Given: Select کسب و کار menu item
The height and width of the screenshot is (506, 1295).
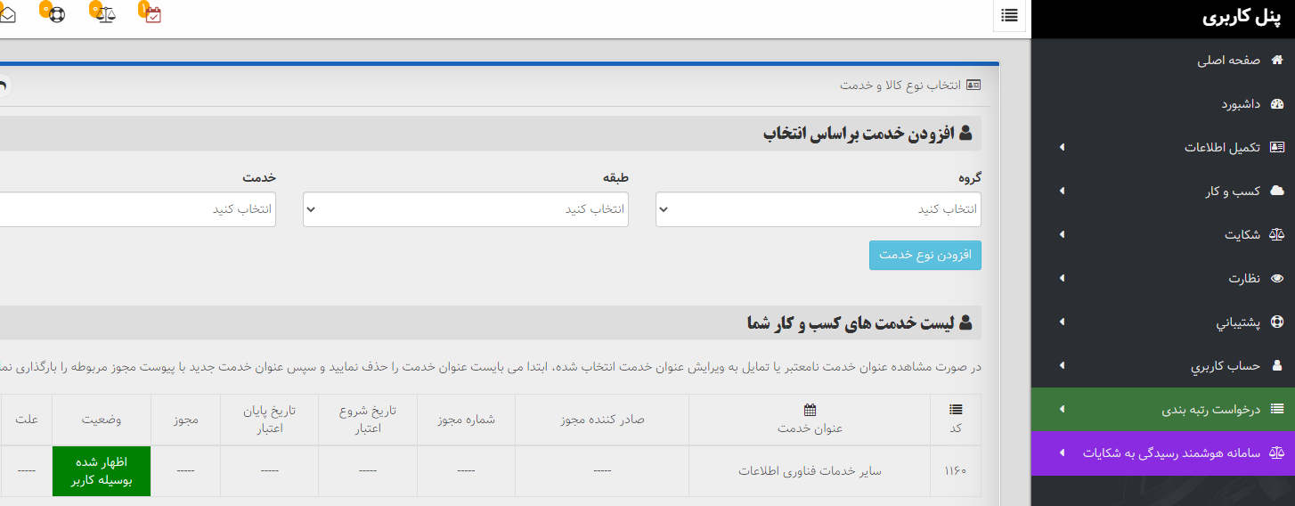Looking at the screenshot, I should pyautogui.click(x=1163, y=191).
